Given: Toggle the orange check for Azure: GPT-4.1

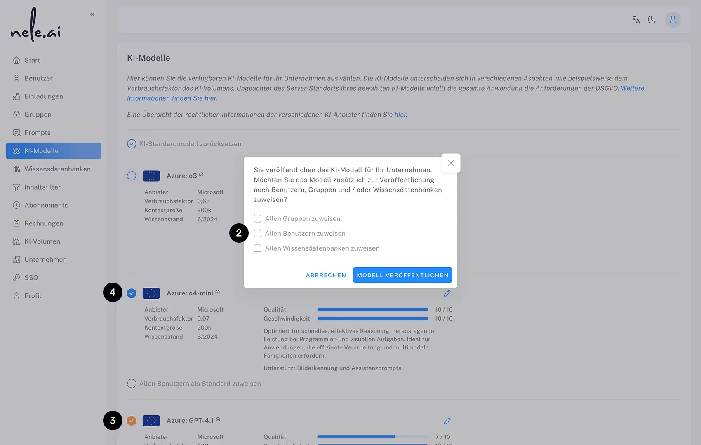Looking at the screenshot, I should click(x=132, y=421).
